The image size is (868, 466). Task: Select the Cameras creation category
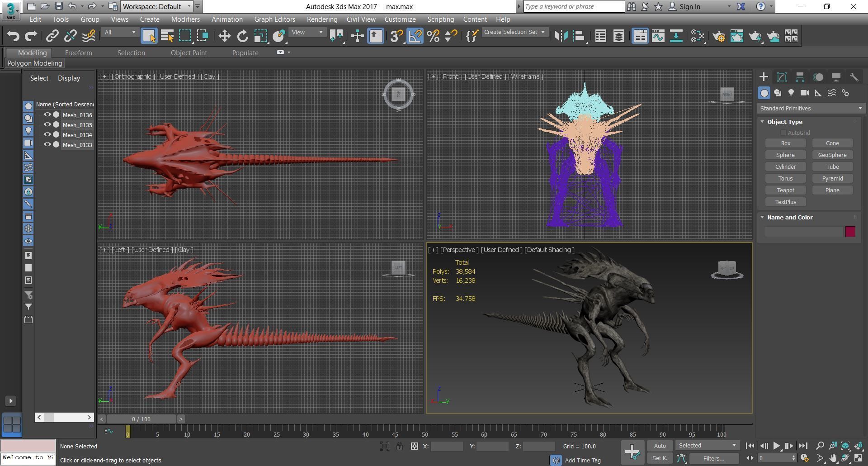click(805, 93)
